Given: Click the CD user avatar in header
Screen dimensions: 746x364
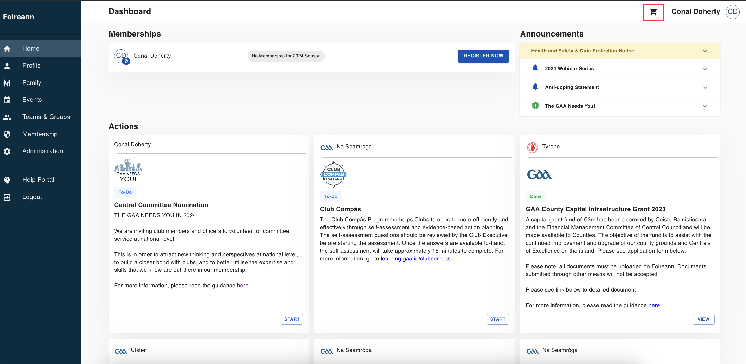Looking at the screenshot, I should click(x=732, y=11).
